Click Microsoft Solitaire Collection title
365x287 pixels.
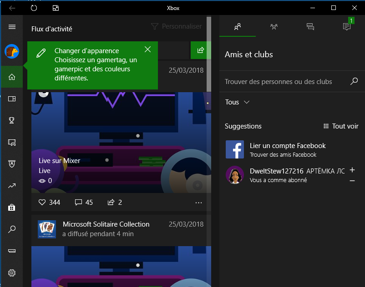(106, 224)
